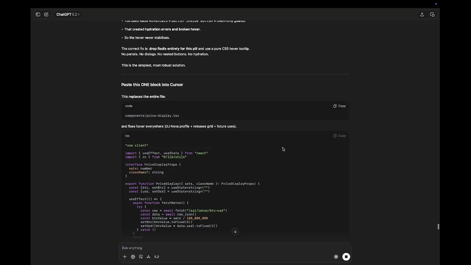Click the "setBtc(btcValue.toFixed(8))" line
471x265 pixels.
pyautogui.click(x=166, y=222)
